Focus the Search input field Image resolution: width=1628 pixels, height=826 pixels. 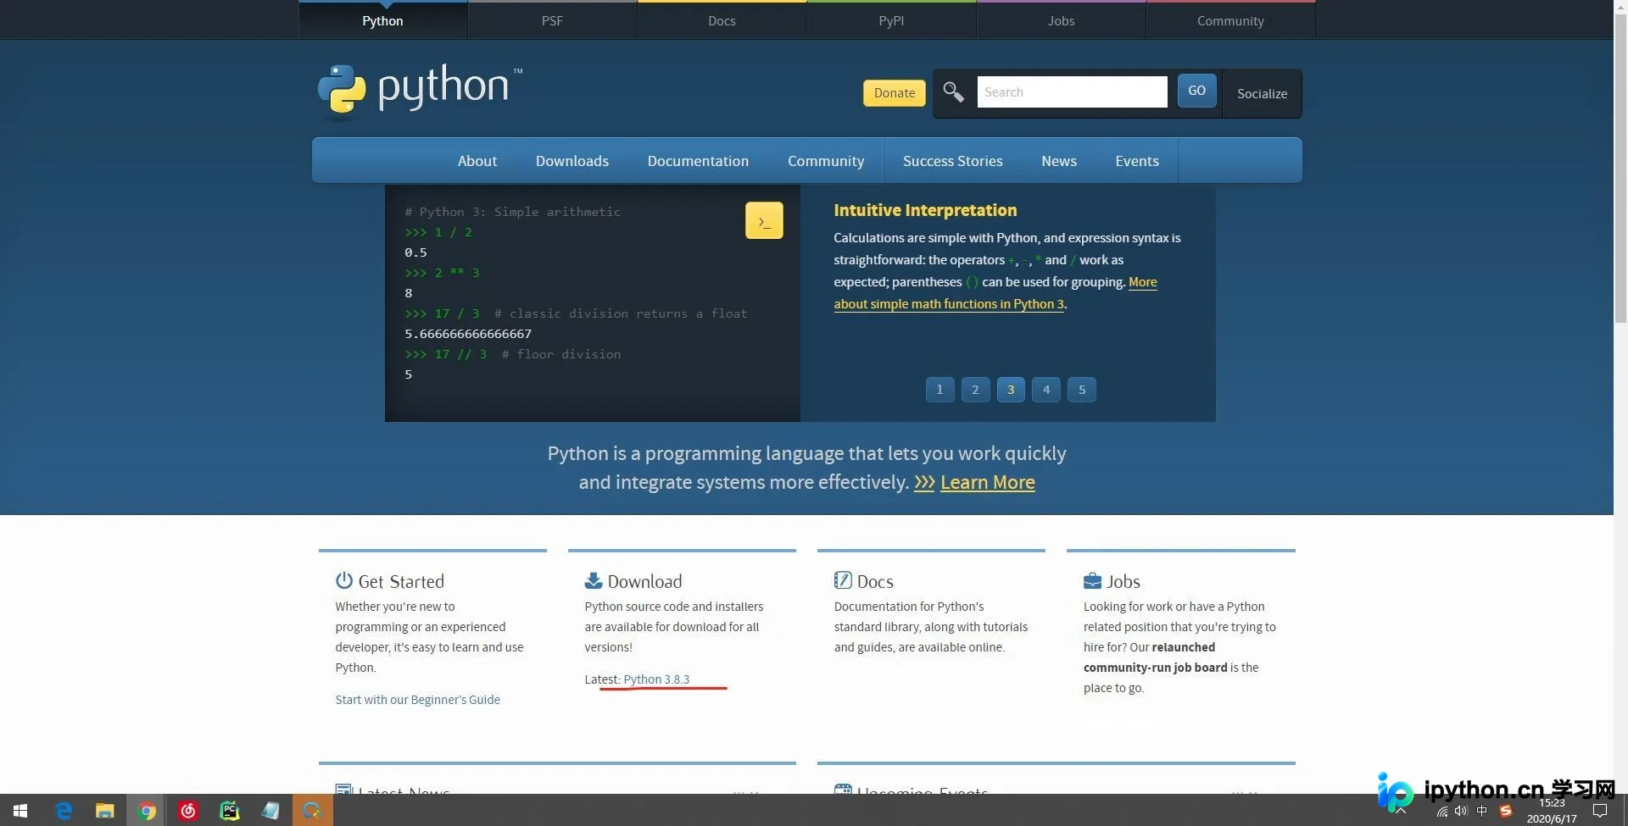(1072, 91)
